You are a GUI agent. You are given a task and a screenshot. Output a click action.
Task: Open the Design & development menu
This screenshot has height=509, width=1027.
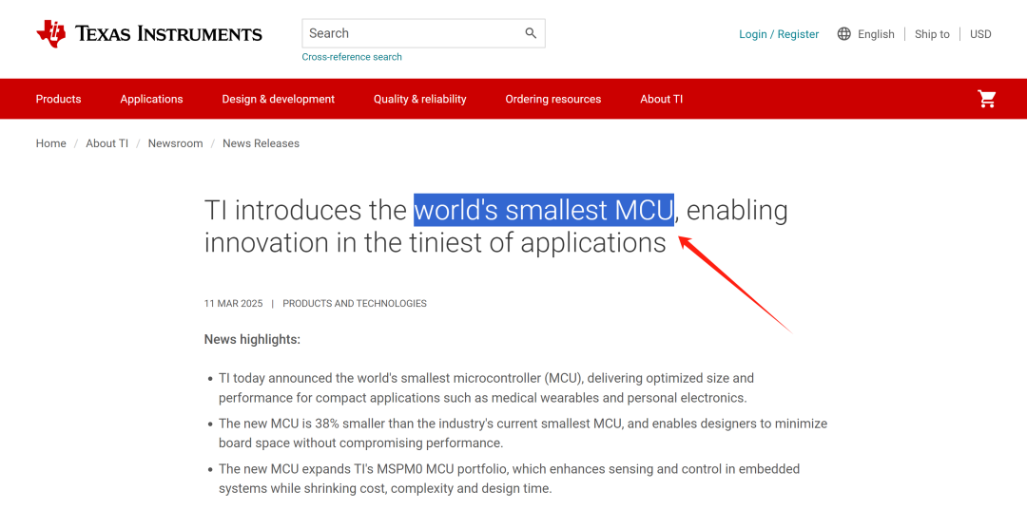[x=279, y=99]
